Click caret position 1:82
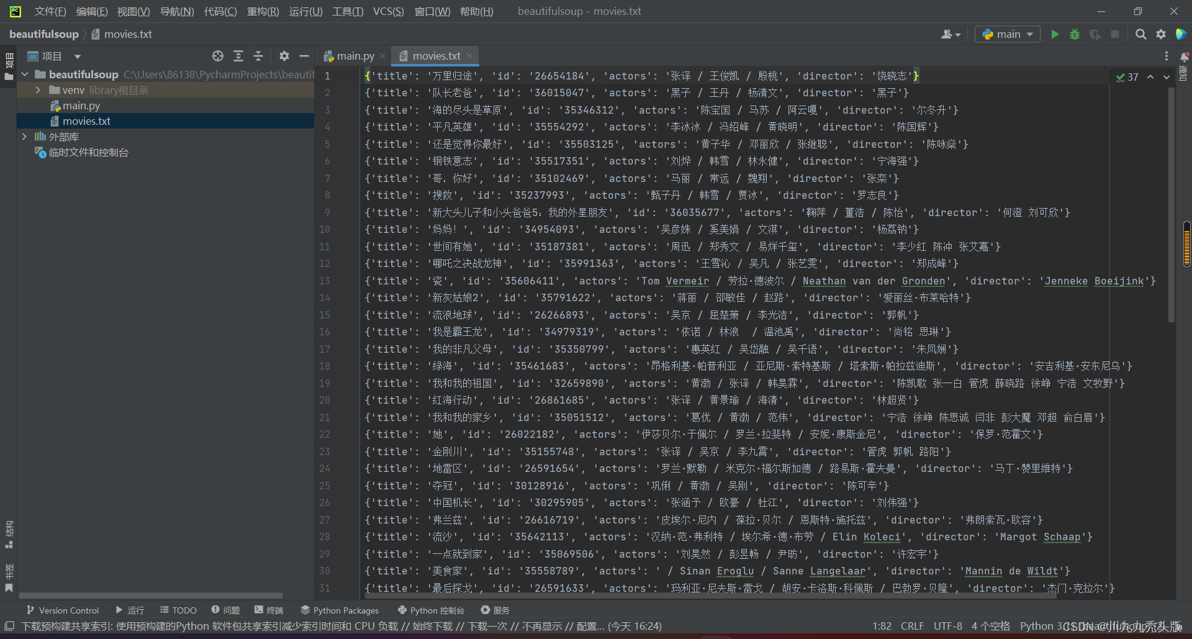The image size is (1192, 639). click(x=882, y=626)
